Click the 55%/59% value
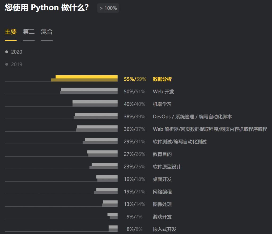The image size is (272, 234). (x=135, y=79)
